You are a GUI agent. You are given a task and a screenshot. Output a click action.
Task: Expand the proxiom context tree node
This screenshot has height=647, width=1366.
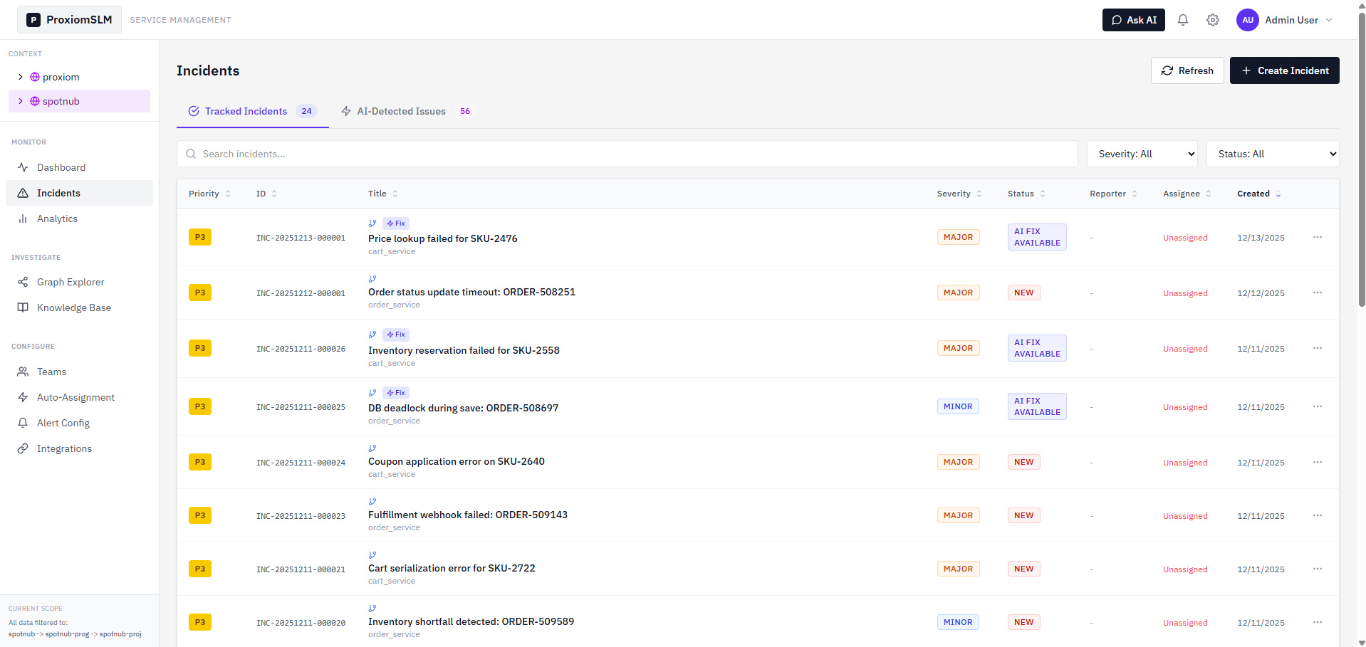pos(21,77)
